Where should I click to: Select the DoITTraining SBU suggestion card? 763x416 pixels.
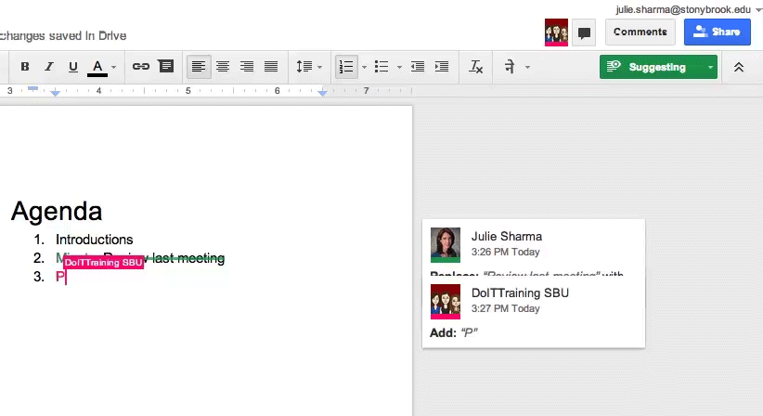tap(534, 312)
